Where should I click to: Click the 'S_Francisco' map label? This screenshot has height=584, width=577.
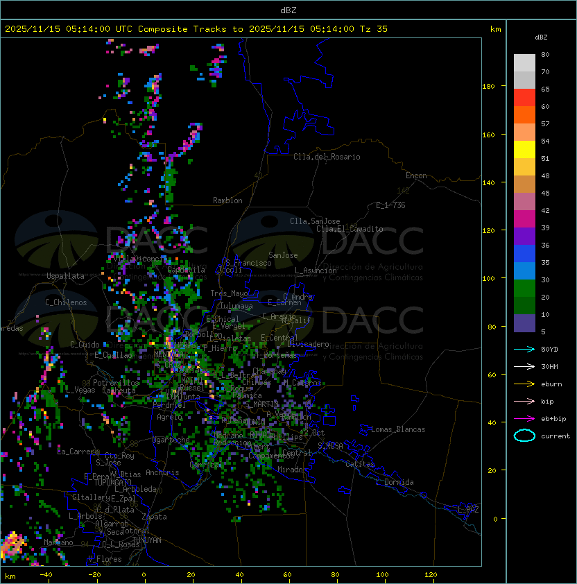(248, 264)
